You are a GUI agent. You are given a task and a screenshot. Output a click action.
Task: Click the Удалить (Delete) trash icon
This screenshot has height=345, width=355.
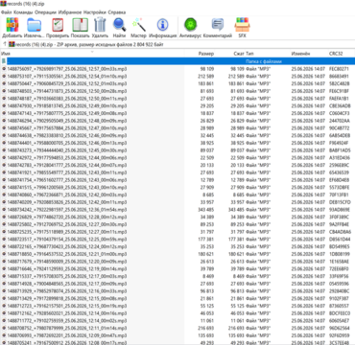[100, 25]
